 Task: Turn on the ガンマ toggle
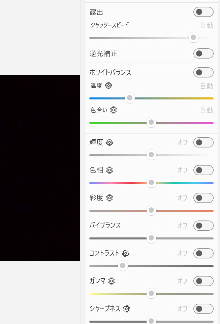pos(203,281)
